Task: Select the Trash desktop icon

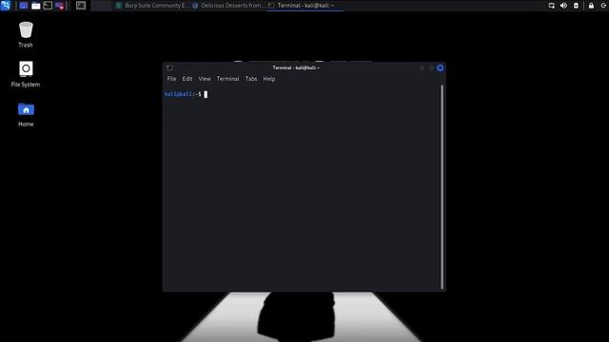Action: pyautogui.click(x=26, y=34)
